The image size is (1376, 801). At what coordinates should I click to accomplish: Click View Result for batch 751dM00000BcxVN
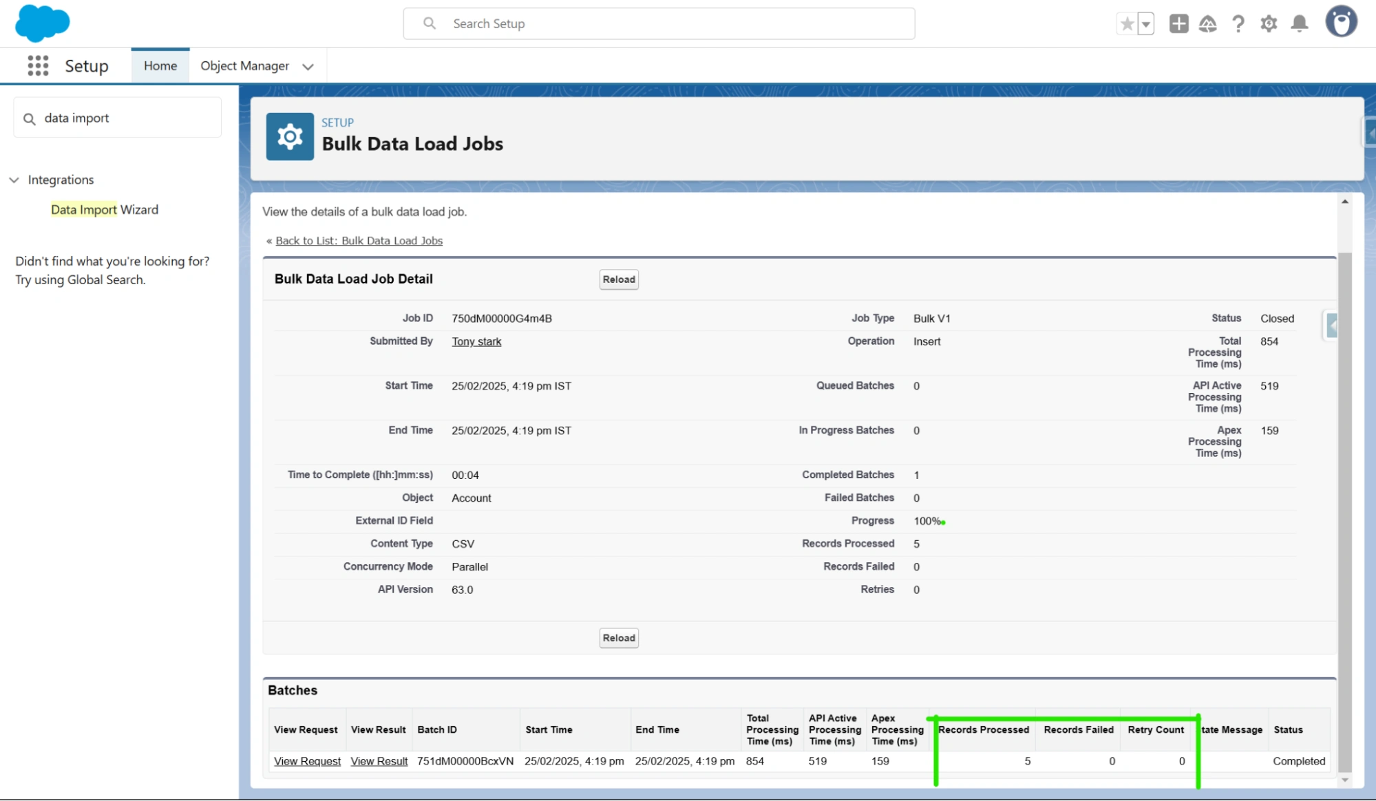click(x=378, y=761)
